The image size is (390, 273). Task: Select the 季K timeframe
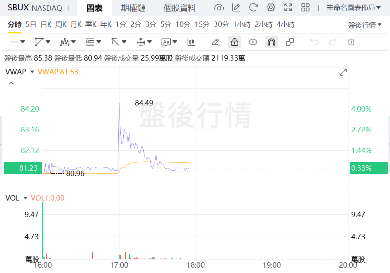pos(91,24)
